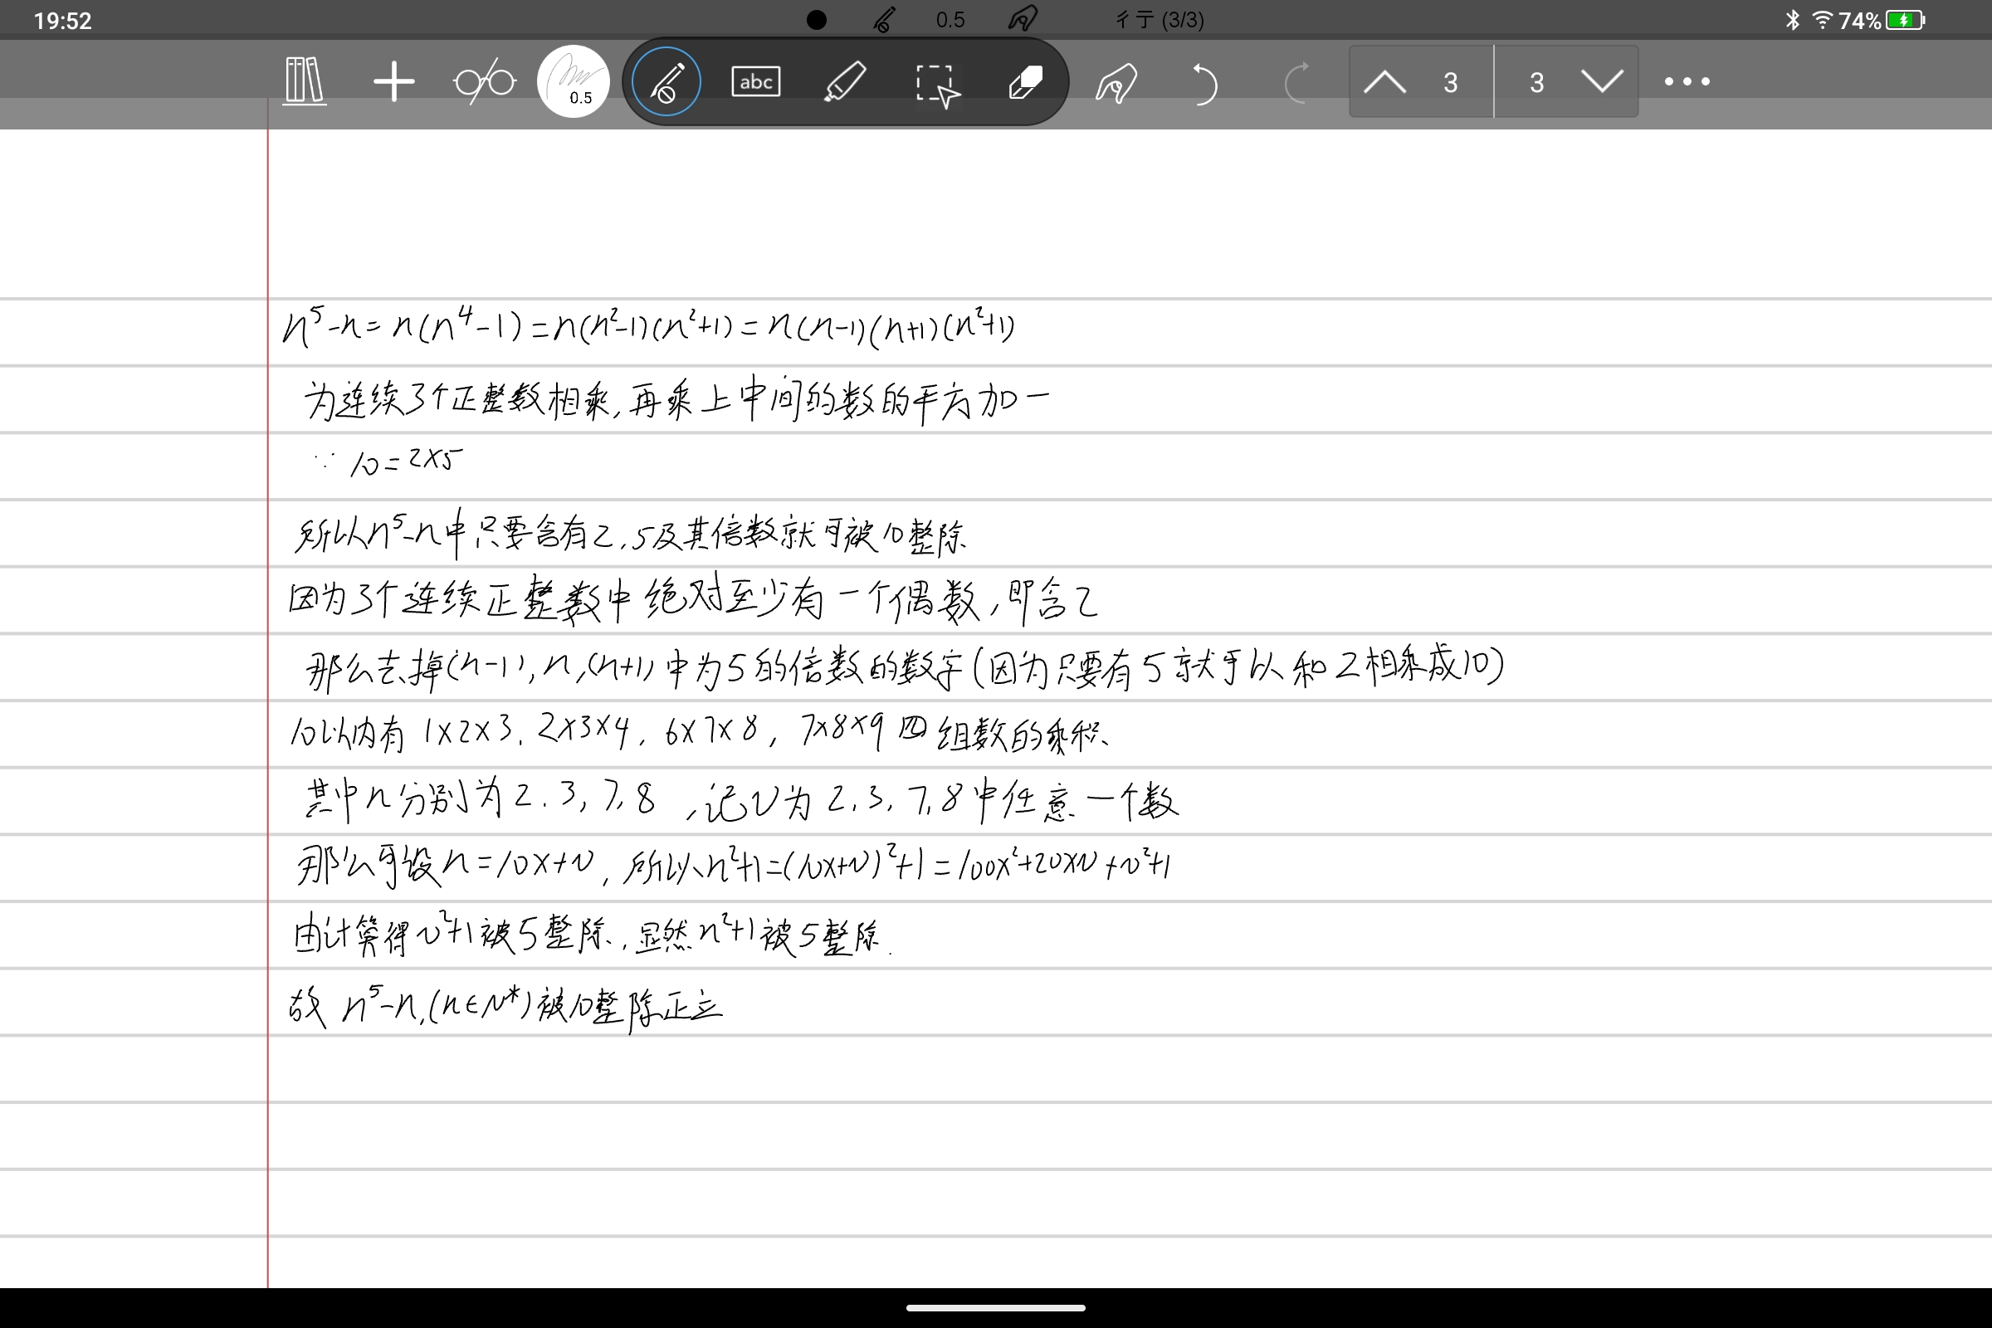Redo the undone stroke
The width and height of the screenshot is (1992, 1328).
click(1296, 82)
